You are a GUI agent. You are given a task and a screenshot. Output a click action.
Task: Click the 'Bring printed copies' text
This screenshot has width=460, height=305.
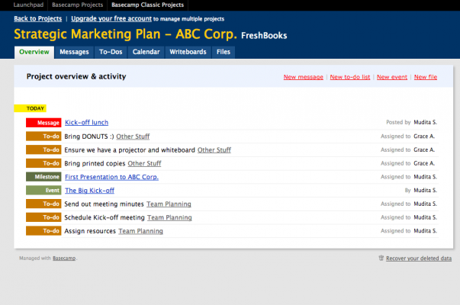[x=95, y=163]
